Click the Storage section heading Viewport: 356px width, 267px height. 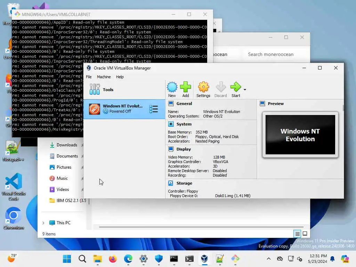(x=184, y=183)
